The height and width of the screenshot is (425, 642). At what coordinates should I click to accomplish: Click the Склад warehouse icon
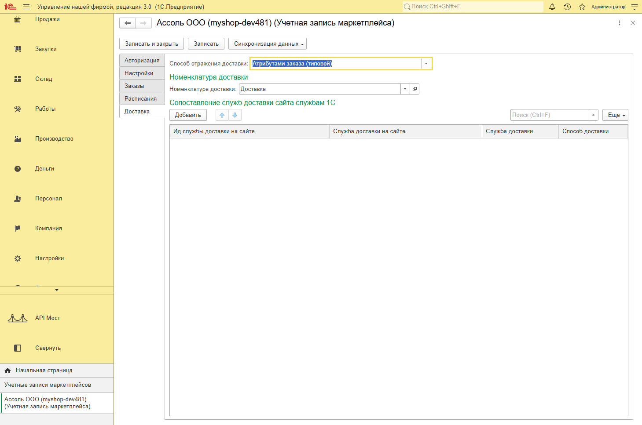[x=18, y=79]
